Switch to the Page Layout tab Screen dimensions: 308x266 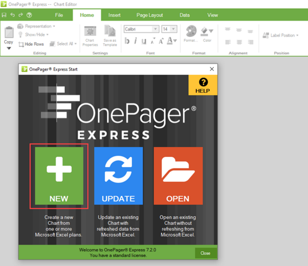click(x=150, y=15)
